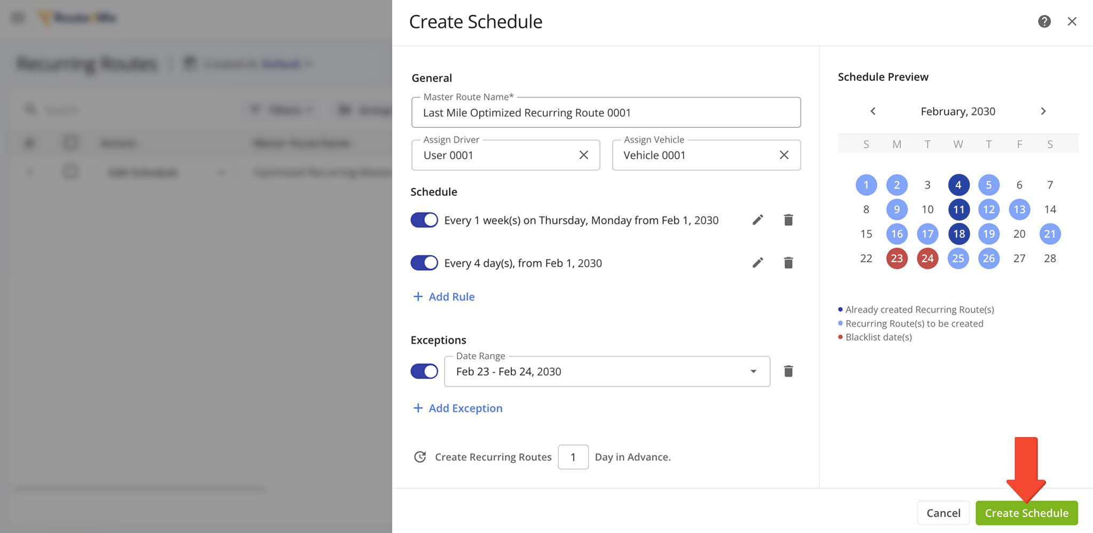
Task: Open the Date Range dropdown
Action: [x=753, y=371]
